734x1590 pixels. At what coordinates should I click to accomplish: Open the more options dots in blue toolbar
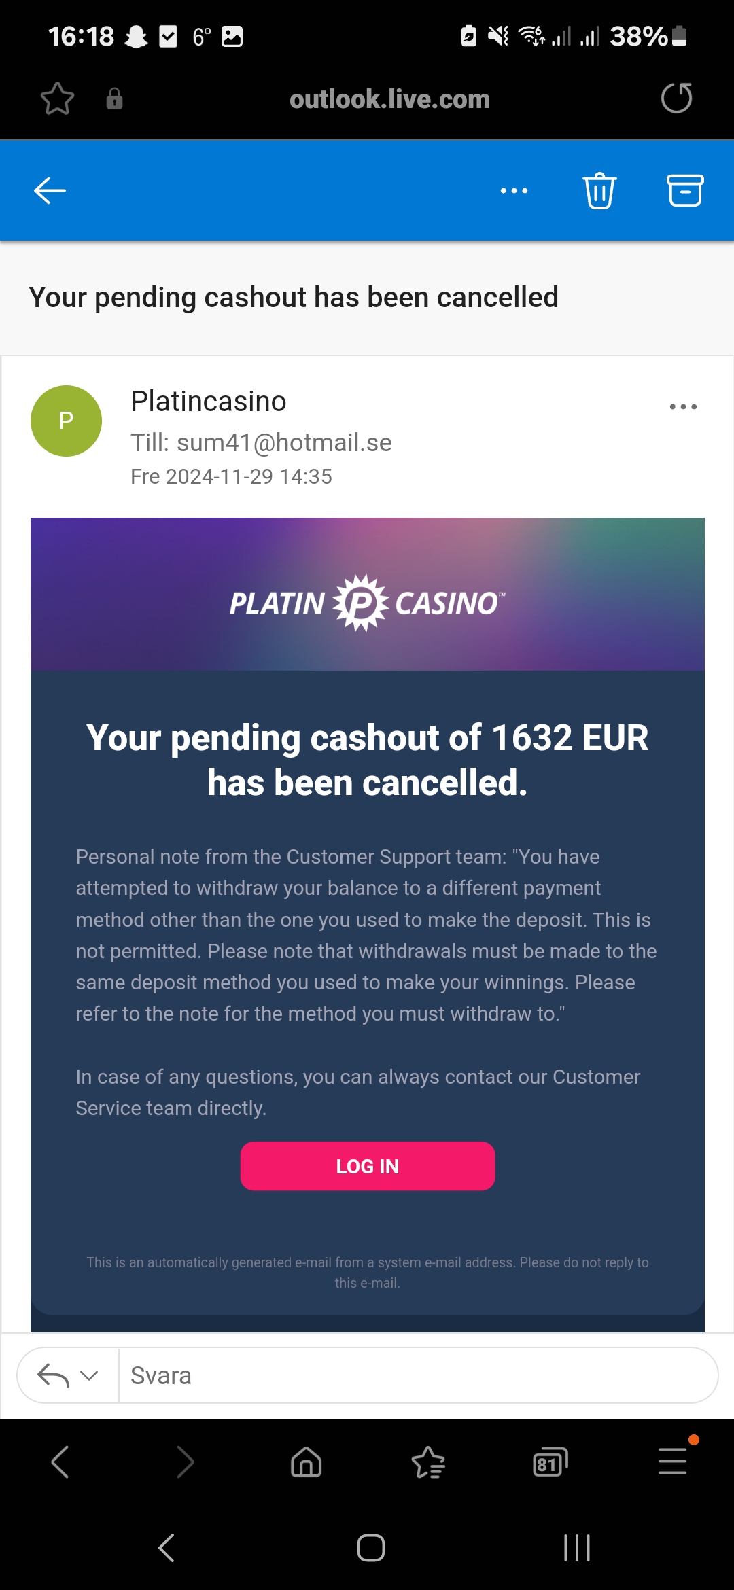(x=514, y=191)
